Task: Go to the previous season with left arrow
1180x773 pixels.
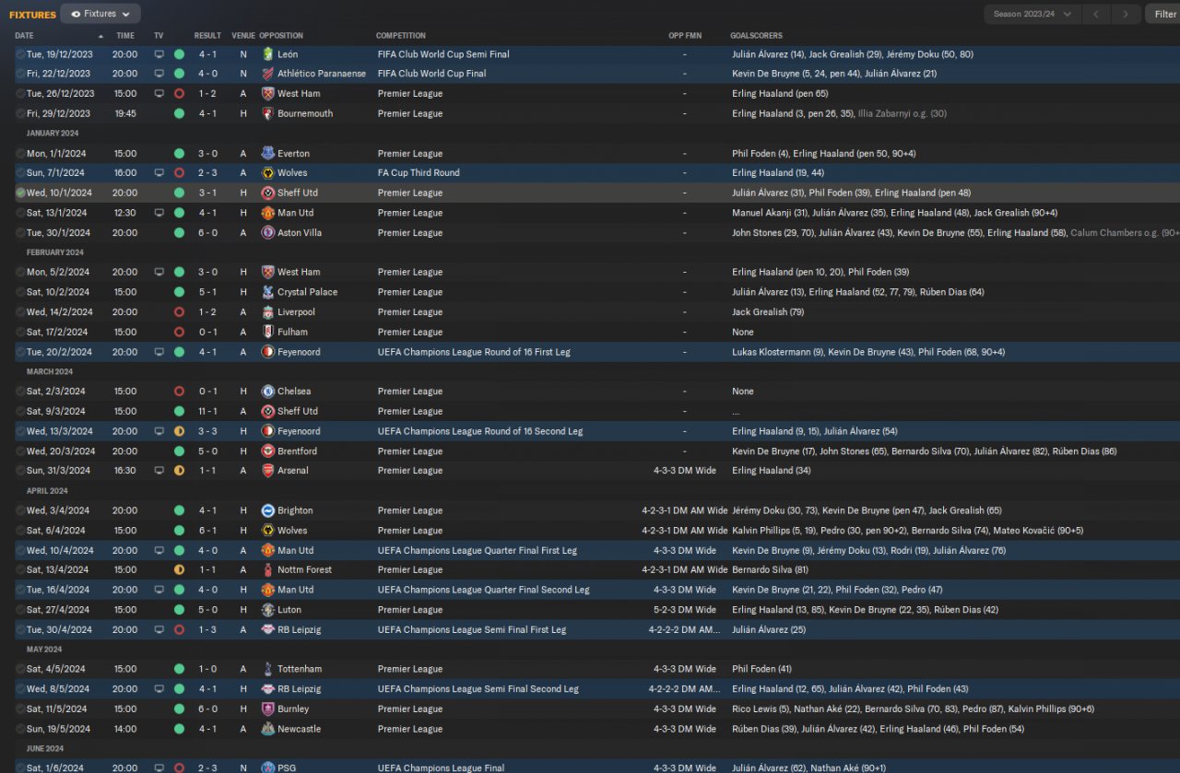Action: tap(1096, 14)
